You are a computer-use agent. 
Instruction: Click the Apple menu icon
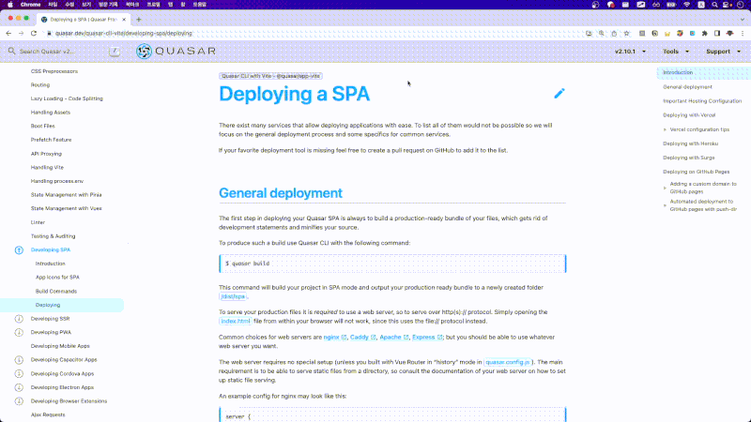coord(10,5)
